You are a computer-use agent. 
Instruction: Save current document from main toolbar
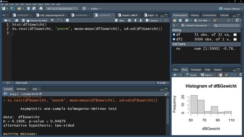pyautogui.click(x=29, y=8)
